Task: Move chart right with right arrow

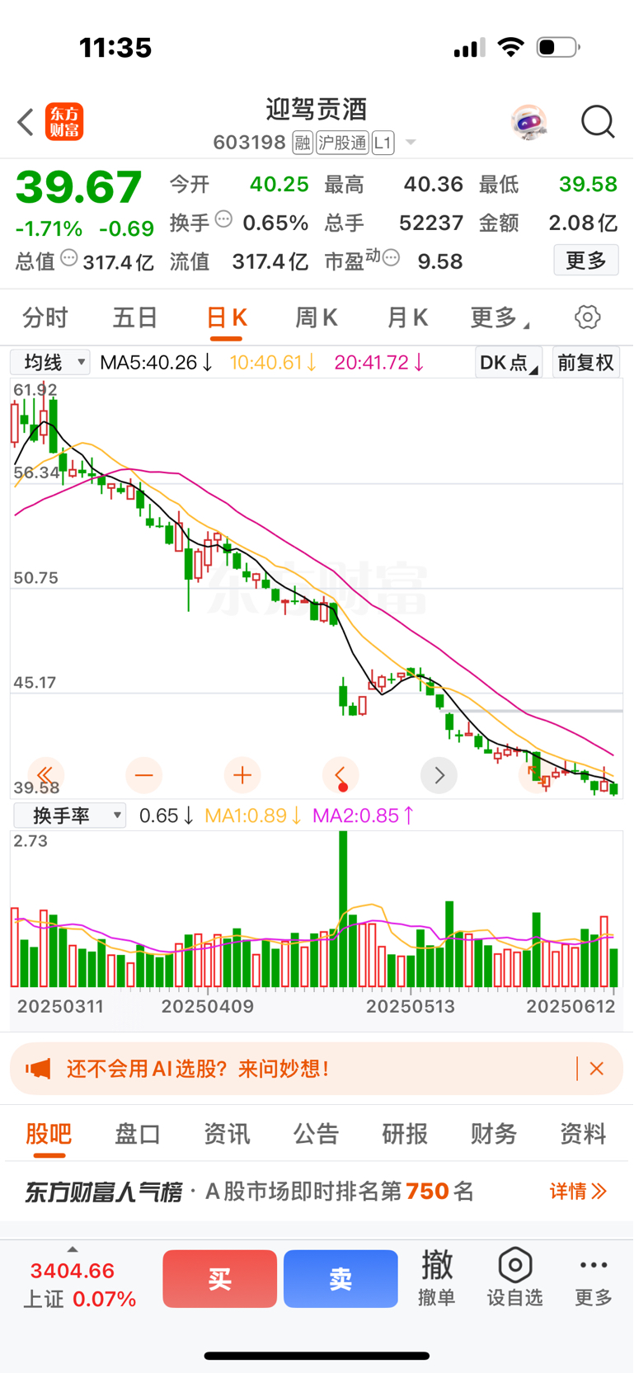Action: tap(439, 775)
